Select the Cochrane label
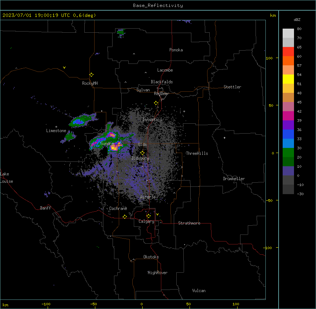316x309 pixels. coord(118,208)
